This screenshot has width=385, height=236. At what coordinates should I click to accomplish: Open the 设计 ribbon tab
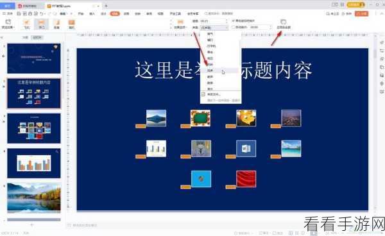coord(103,13)
